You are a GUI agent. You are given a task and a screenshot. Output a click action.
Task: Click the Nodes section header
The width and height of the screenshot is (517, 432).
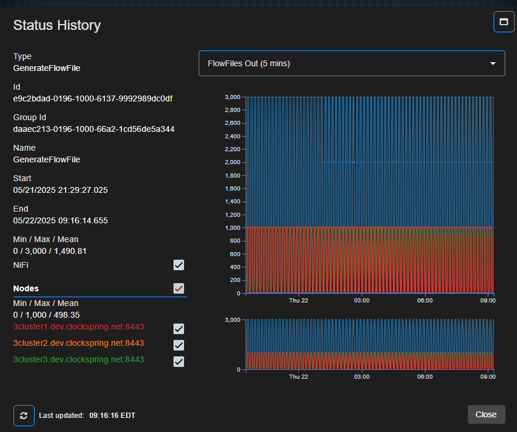[x=26, y=288]
